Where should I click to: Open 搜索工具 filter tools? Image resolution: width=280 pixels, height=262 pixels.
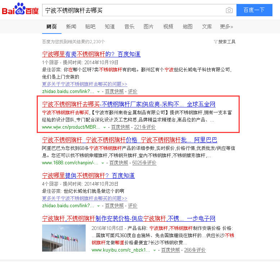(x=225, y=42)
